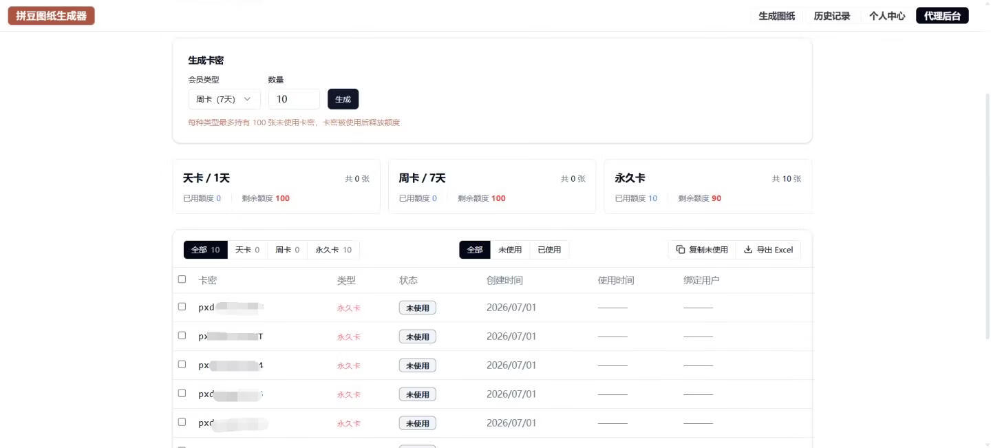991x448 pixels.
Task: Click the 生成 button
Action: pos(343,99)
